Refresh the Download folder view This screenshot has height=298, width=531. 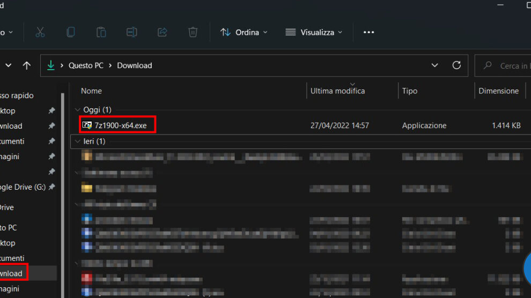456,65
